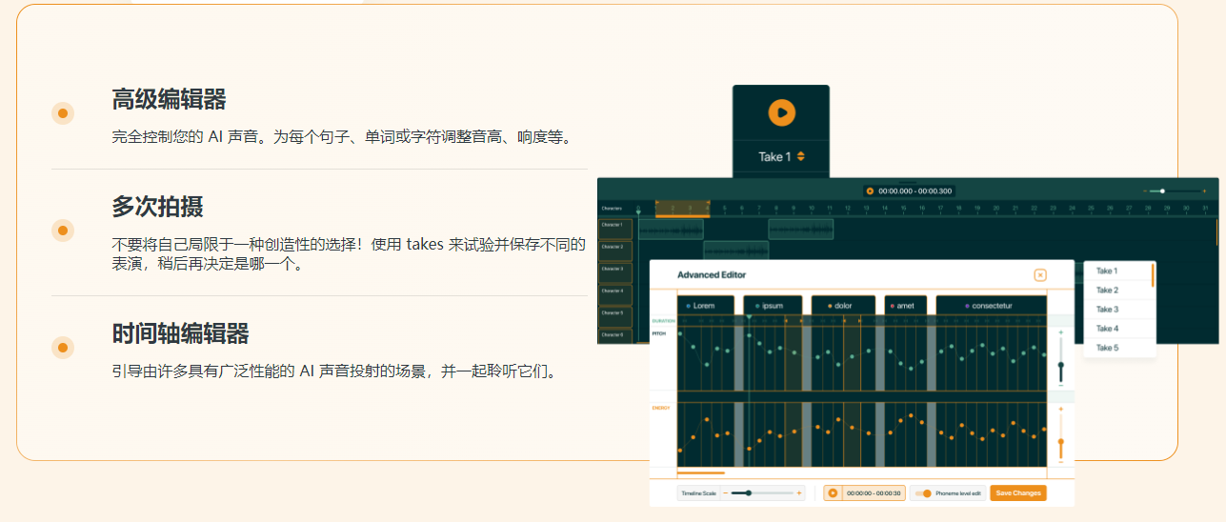Toggle the Phoneme level edit switch
This screenshot has width=1226, height=522.
click(923, 493)
